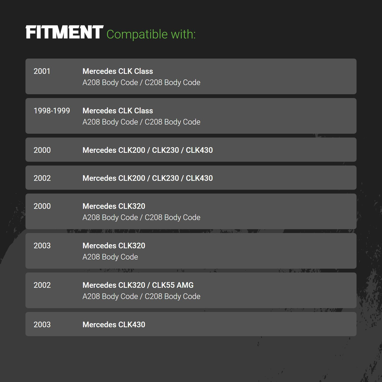Click the green 'Compatible with:' text
382x382 pixels.
point(151,34)
